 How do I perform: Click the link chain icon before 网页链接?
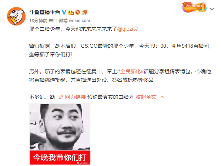click(x=61, y=97)
